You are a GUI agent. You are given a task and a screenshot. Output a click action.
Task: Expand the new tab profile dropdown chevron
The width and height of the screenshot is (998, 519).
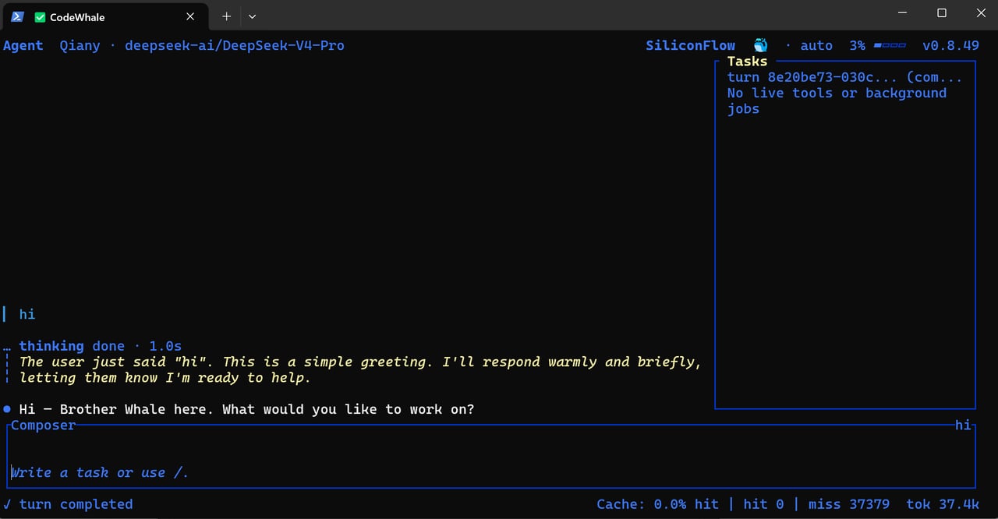pyautogui.click(x=252, y=16)
